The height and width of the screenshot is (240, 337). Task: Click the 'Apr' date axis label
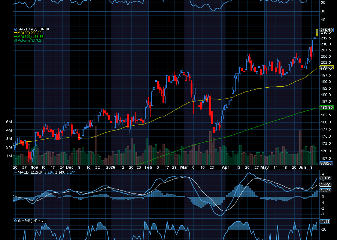pos(225,167)
